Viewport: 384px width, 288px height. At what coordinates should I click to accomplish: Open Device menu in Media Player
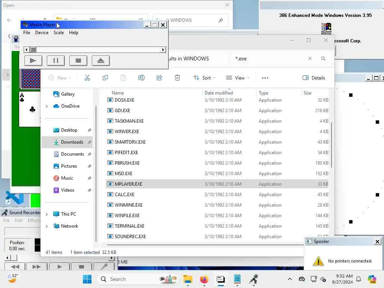pos(42,33)
